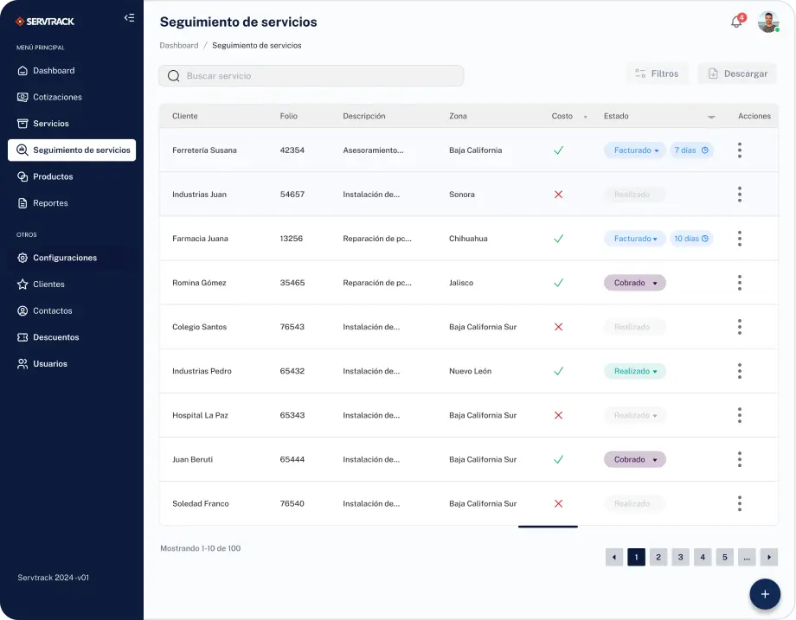This screenshot has height=620, width=796.
Task: Click folio 42354
Action: (x=292, y=150)
